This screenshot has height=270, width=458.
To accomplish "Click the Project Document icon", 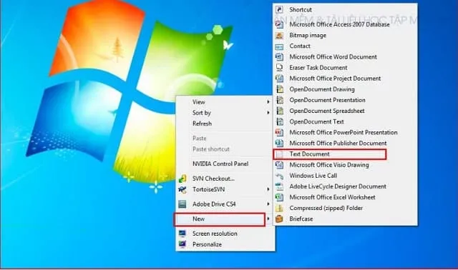I will (279, 79).
